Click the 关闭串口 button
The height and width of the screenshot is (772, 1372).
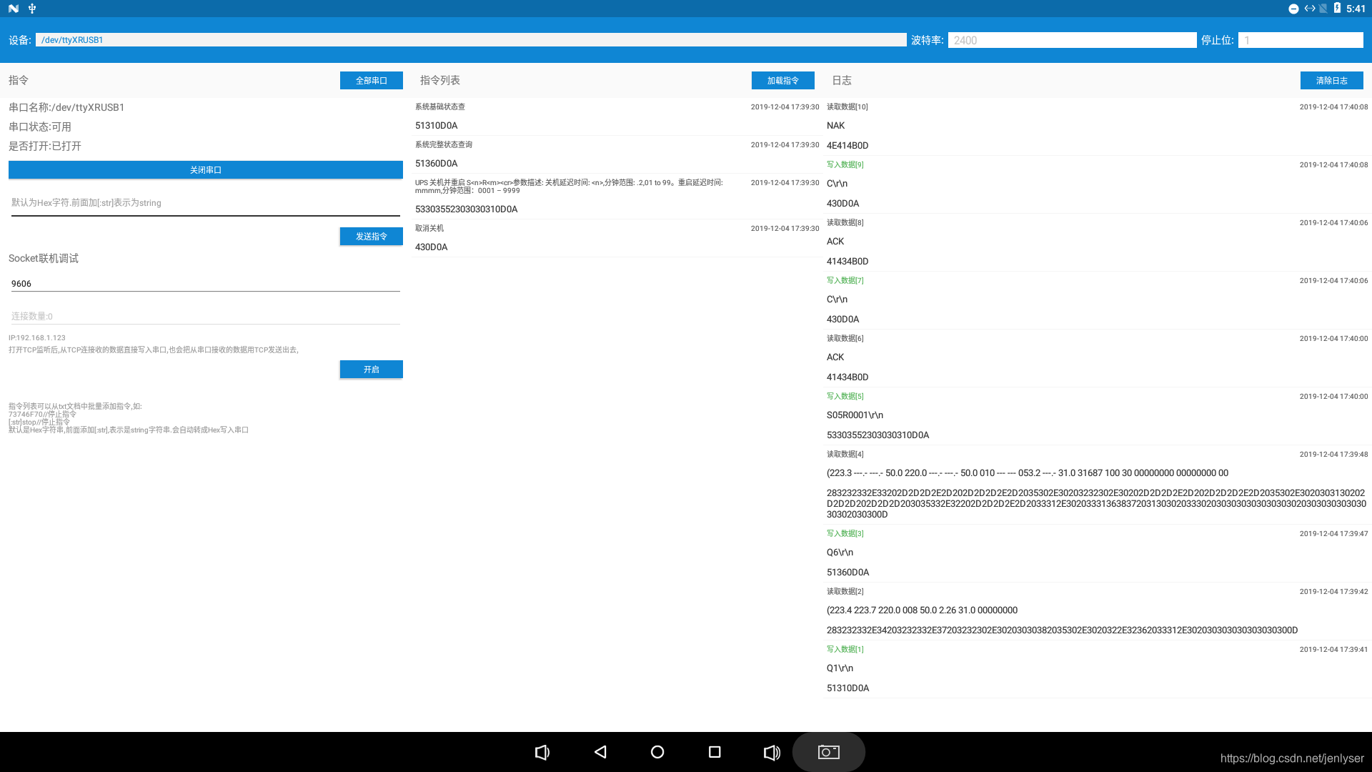[x=206, y=170]
